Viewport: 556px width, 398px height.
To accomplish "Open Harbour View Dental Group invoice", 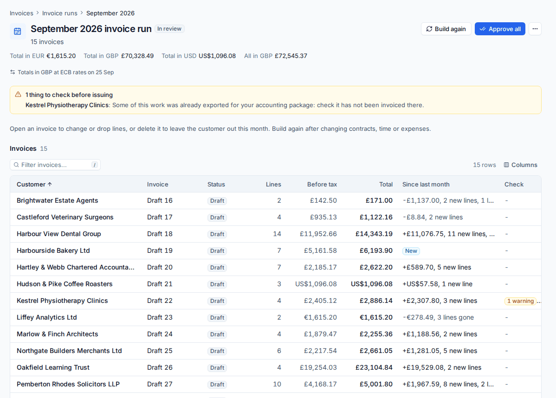I will tap(276, 234).
